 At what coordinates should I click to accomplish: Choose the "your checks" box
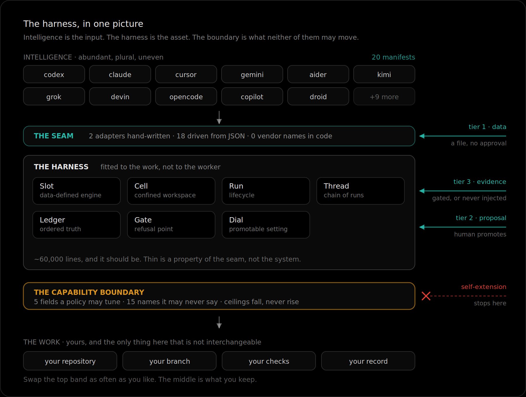coord(269,361)
